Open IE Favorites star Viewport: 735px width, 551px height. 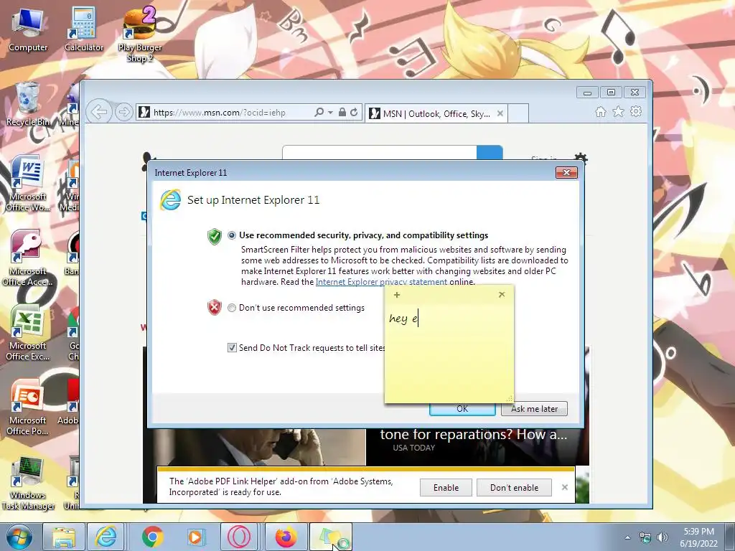click(x=618, y=111)
